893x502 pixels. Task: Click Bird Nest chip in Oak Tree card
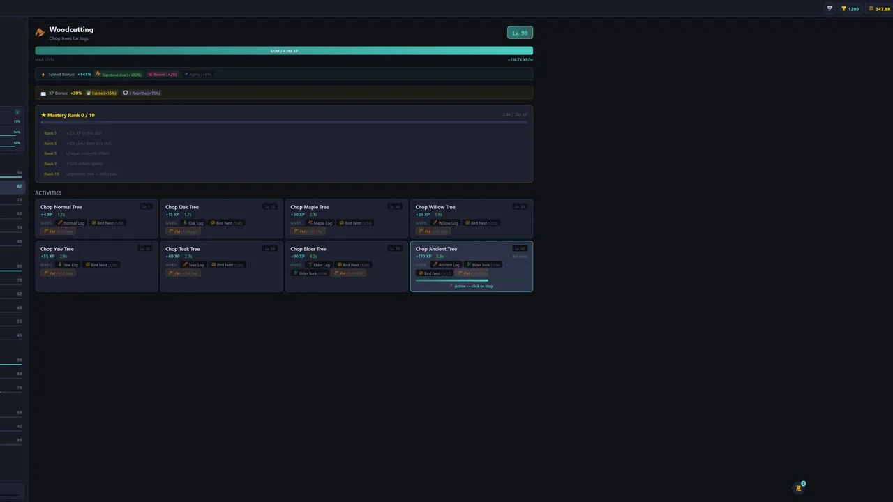pyautogui.click(x=227, y=223)
